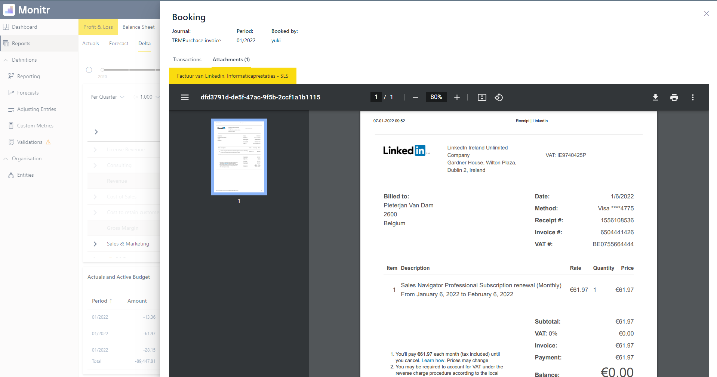Print the invoice document
The height and width of the screenshot is (377, 717).
point(674,97)
